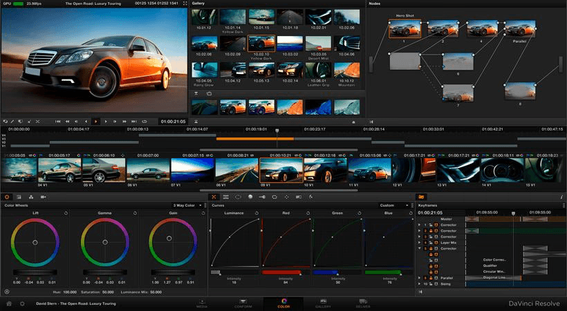
Task: Switch to the Deliver page tab
Action: [362, 303]
